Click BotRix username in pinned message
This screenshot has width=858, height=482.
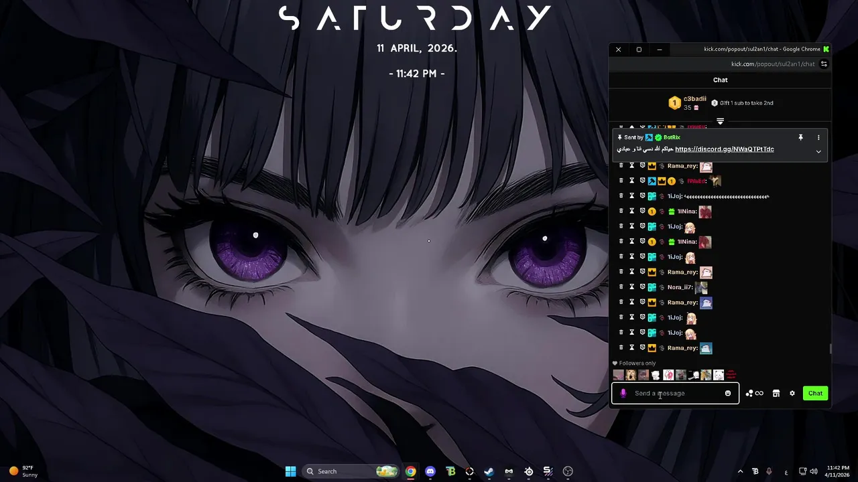[x=672, y=137]
